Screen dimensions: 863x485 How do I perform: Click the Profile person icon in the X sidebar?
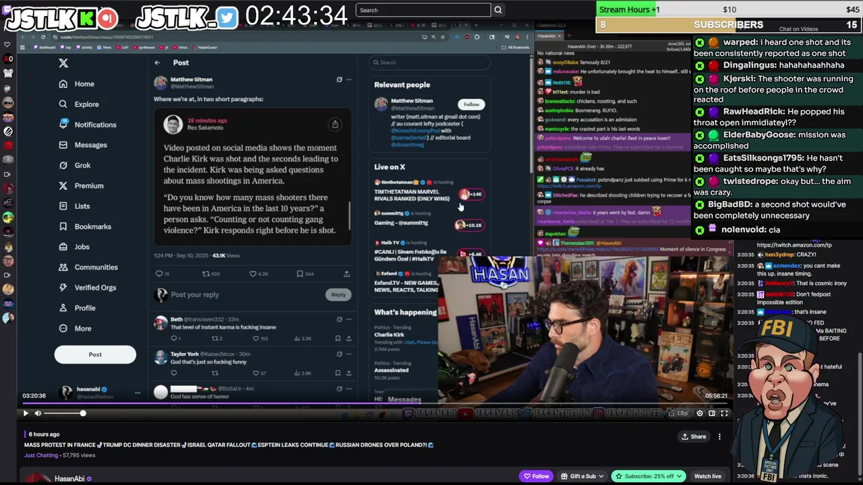[x=63, y=308]
